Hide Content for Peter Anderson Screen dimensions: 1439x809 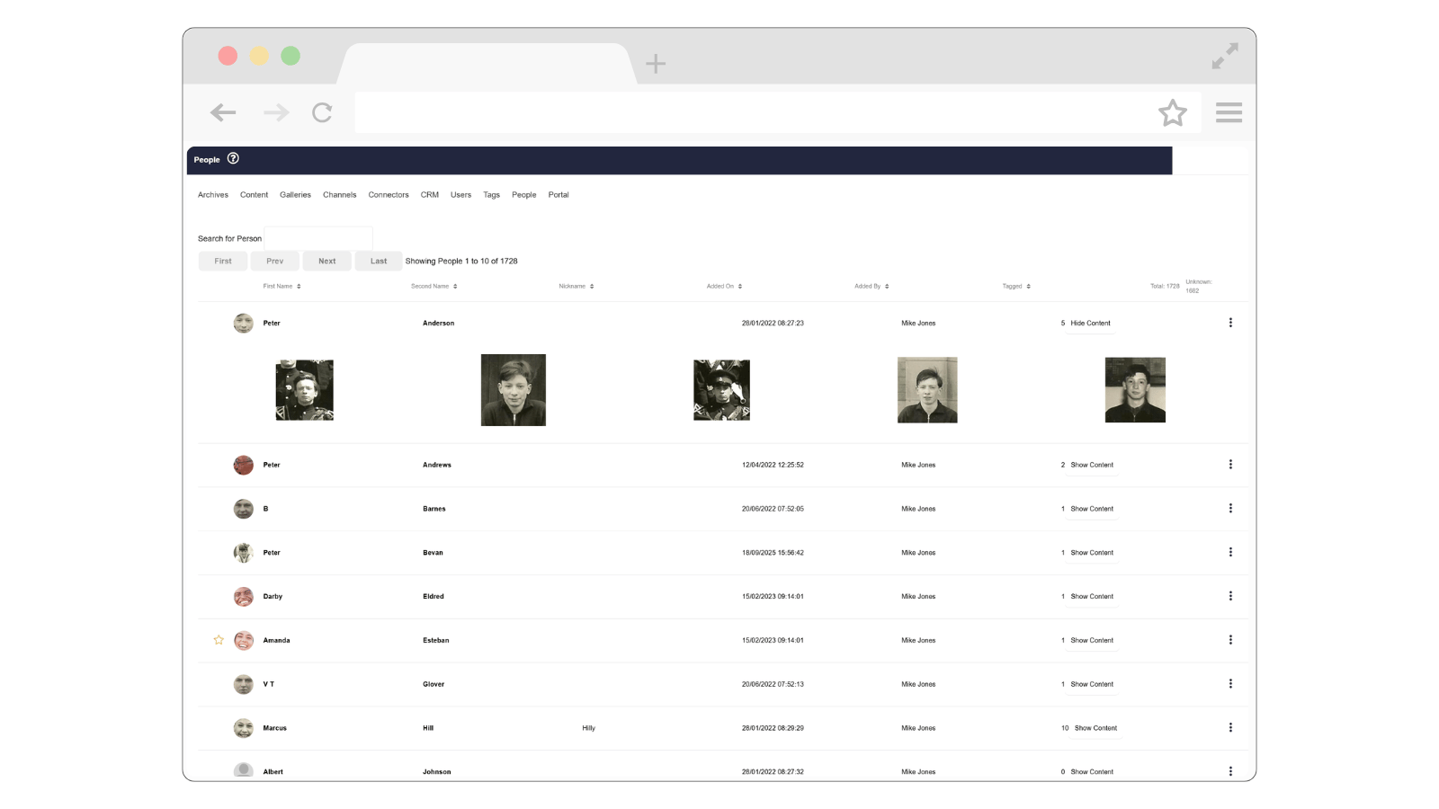coord(1089,323)
